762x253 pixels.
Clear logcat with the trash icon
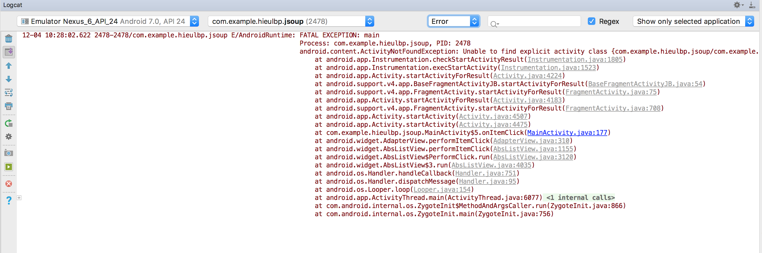[x=9, y=39]
